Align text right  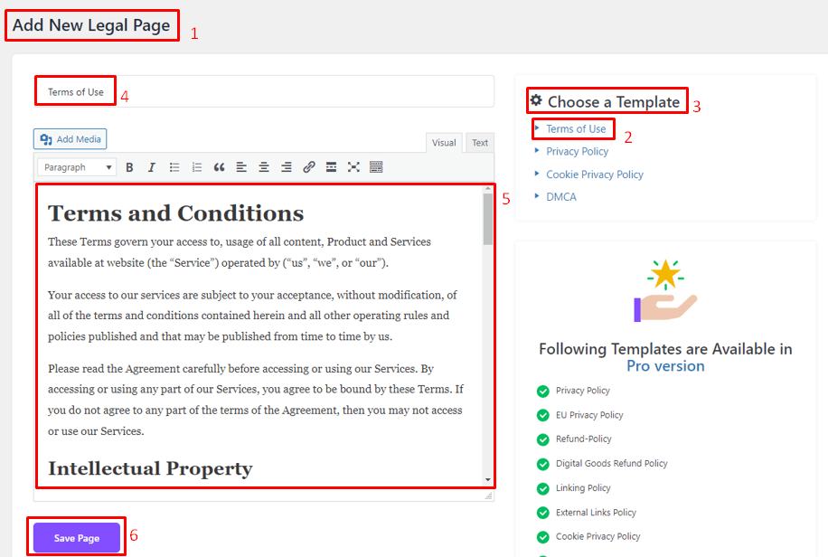pos(287,167)
